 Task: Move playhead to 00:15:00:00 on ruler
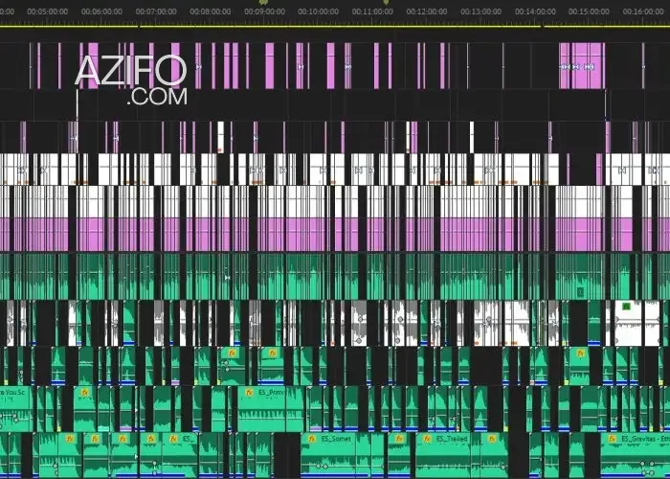[x=589, y=11]
